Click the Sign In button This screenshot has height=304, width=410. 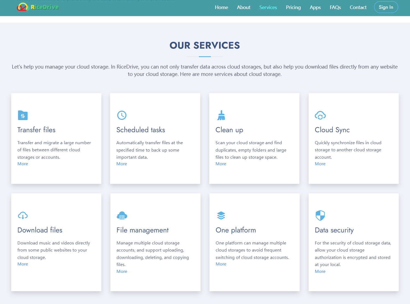click(386, 7)
